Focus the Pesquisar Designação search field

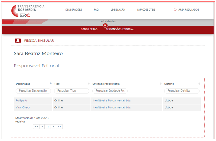pyautogui.click(x=33, y=91)
